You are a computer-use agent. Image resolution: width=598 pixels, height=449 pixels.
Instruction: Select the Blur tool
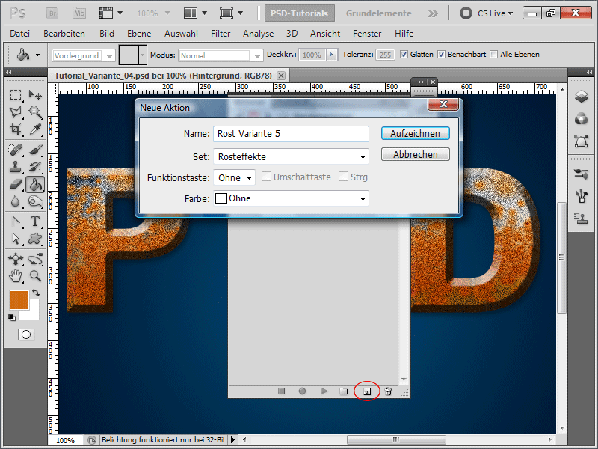(16, 201)
